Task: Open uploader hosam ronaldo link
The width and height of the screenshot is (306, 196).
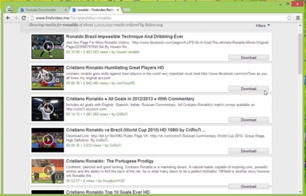Action: (128, 52)
